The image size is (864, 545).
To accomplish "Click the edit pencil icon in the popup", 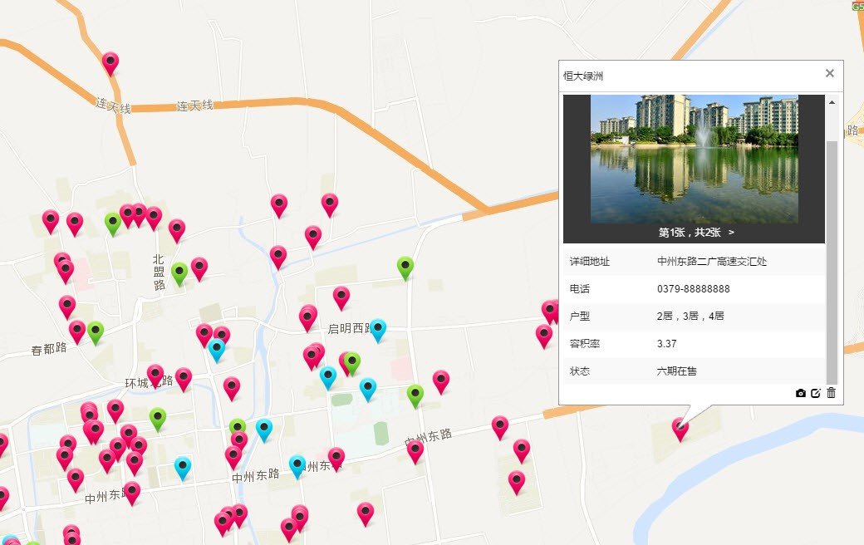I will click(814, 391).
